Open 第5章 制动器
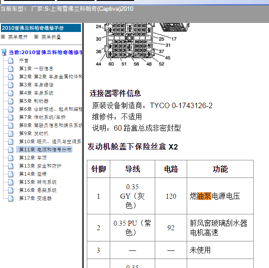The width and height of the screenshot is (269, 268). pyautogui.click(x=34, y=101)
